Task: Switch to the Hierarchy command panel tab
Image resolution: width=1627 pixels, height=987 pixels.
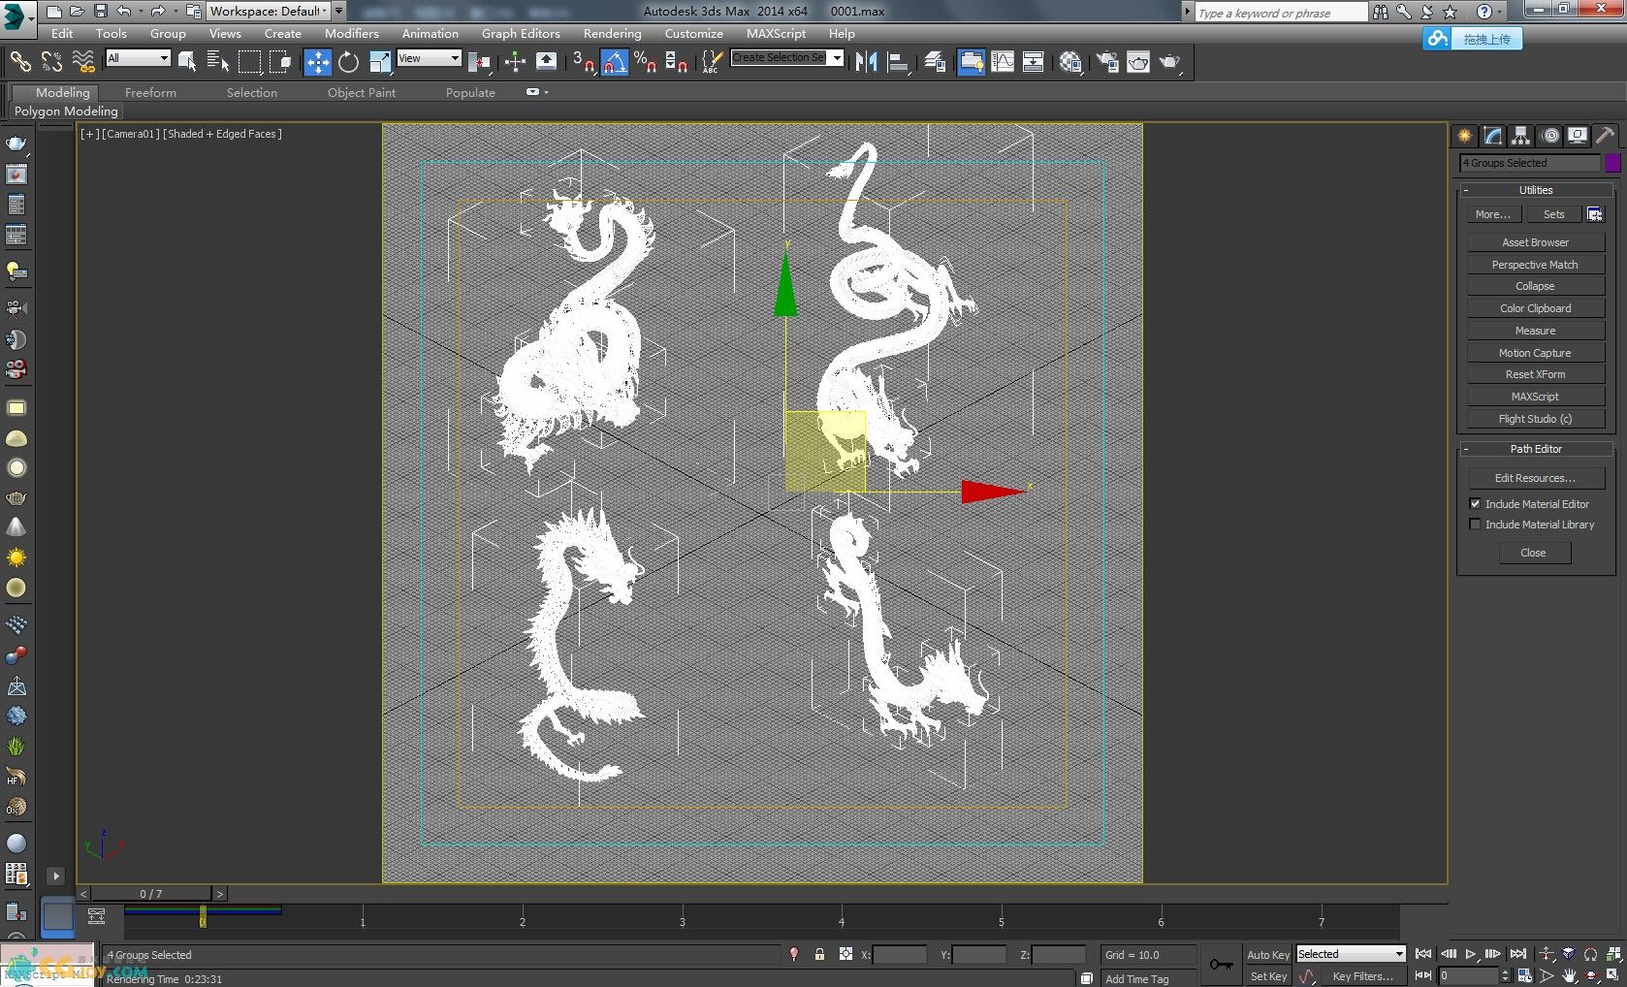Action: tap(1521, 136)
